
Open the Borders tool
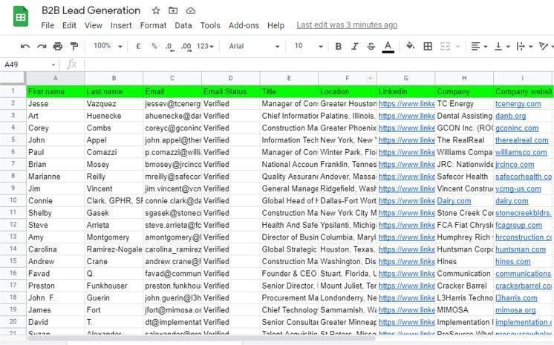(428, 47)
